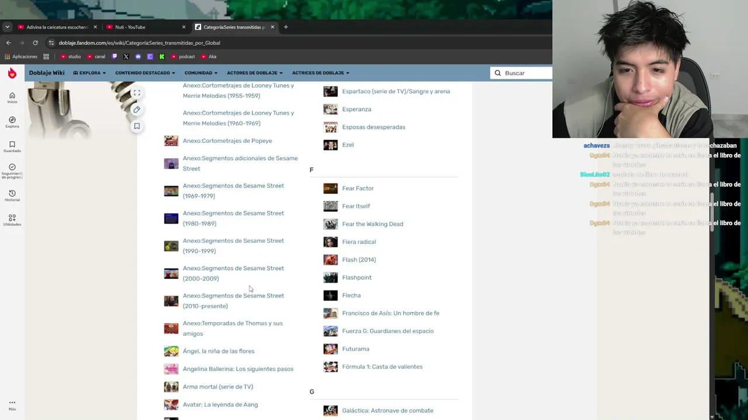
Task: Open the Discord bookmark icon
Action: point(138,57)
